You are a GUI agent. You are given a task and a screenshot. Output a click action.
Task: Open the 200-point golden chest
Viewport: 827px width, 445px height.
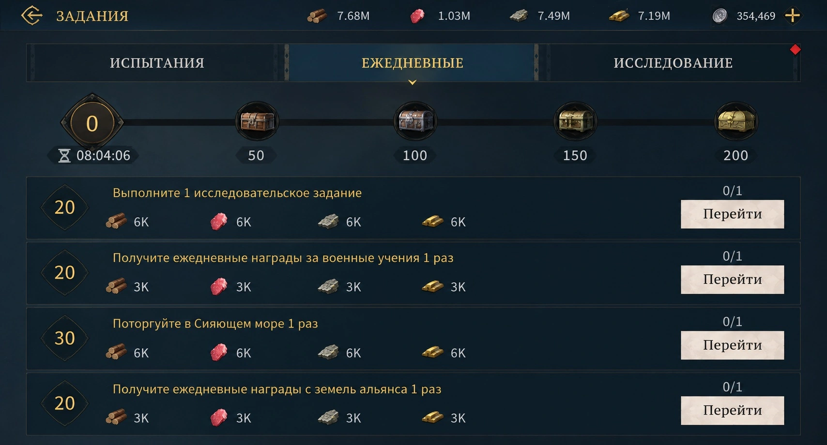pyautogui.click(x=736, y=121)
